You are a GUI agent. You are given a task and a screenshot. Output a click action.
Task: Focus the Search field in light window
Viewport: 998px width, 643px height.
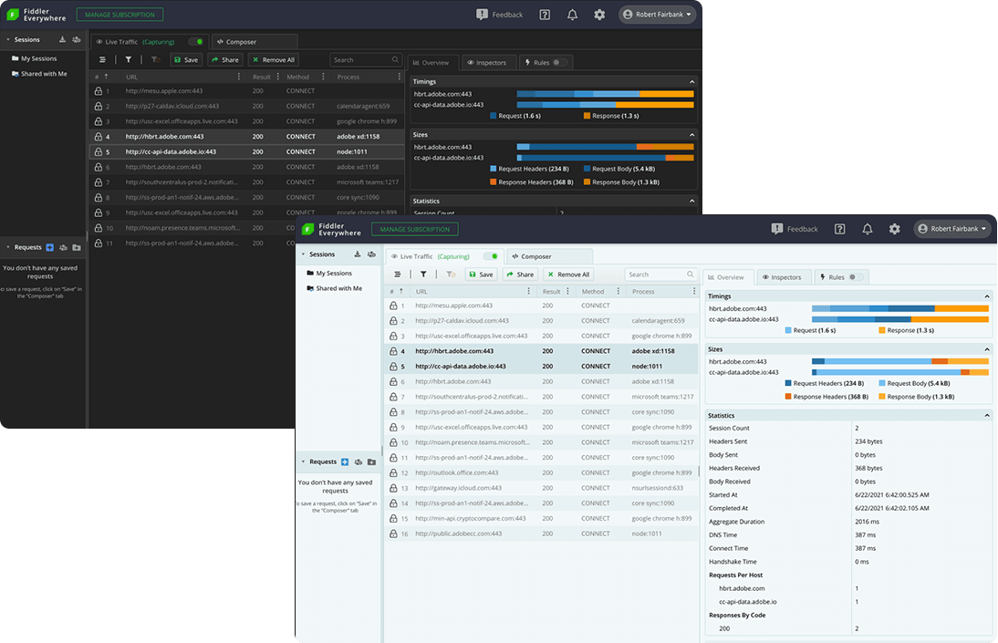click(x=660, y=275)
